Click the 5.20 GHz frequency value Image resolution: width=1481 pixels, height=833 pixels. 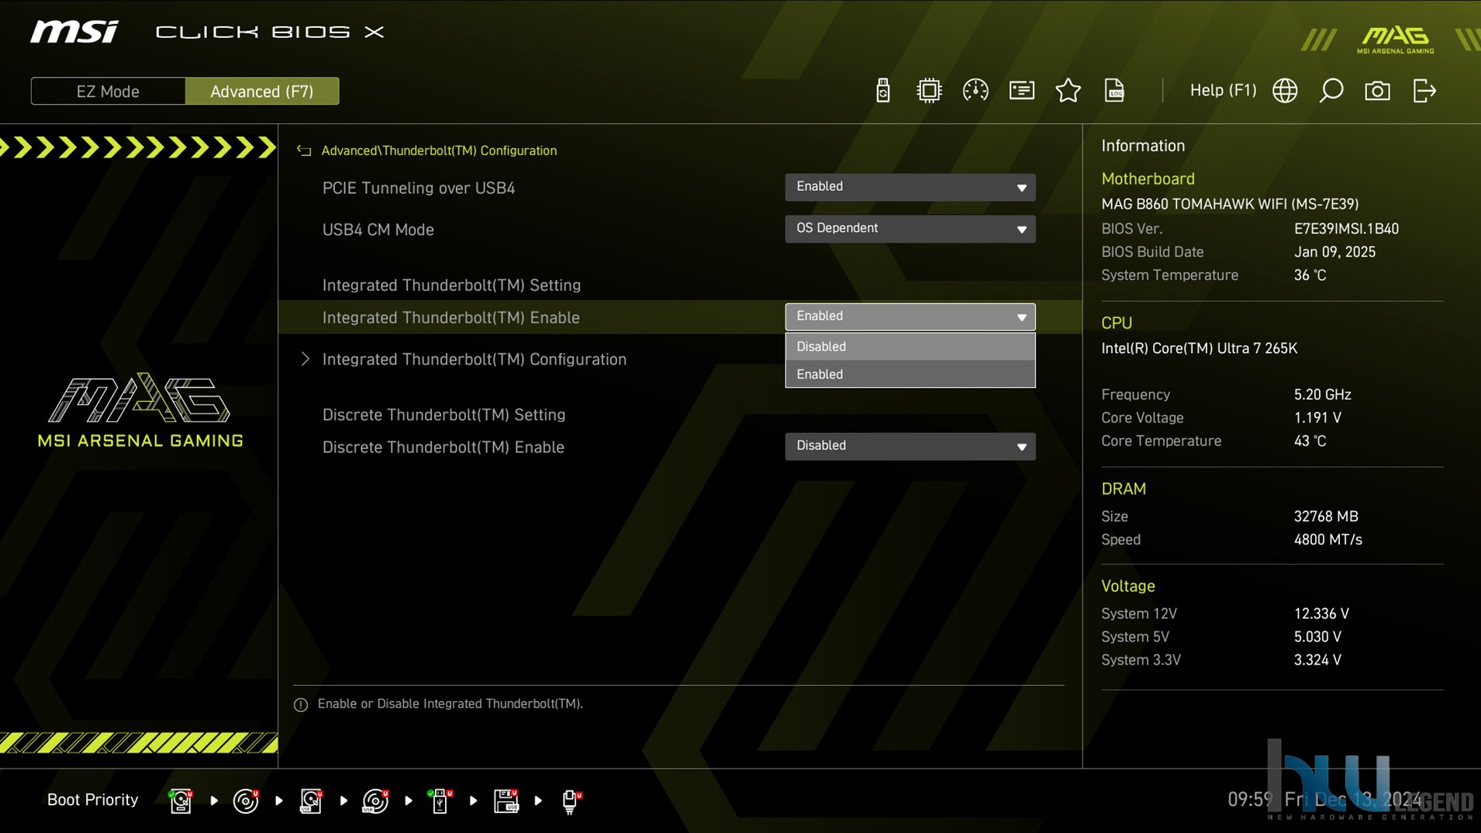click(x=1322, y=394)
